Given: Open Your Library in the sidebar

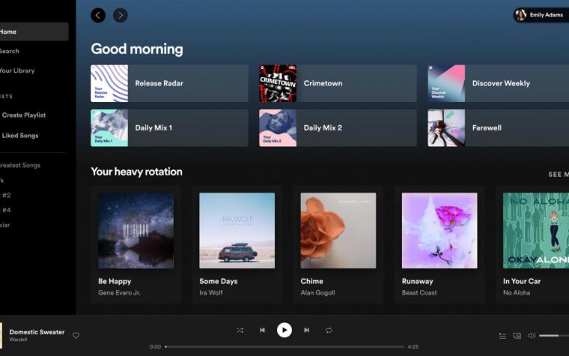Looking at the screenshot, I should (x=17, y=71).
